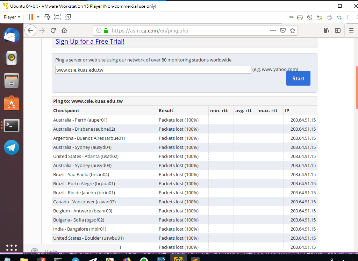Toggle VMware Unity mode
The width and height of the screenshot is (358, 261).
coord(68,17)
